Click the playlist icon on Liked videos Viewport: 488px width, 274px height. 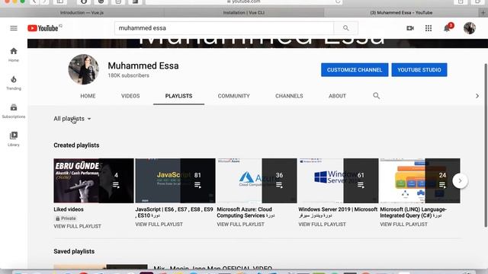[x=116, y=185]
